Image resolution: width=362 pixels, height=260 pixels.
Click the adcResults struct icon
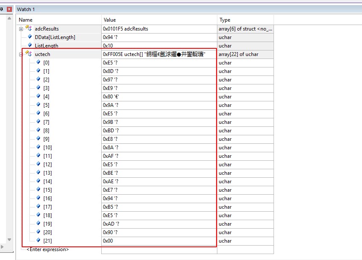(x=29, y=29)
